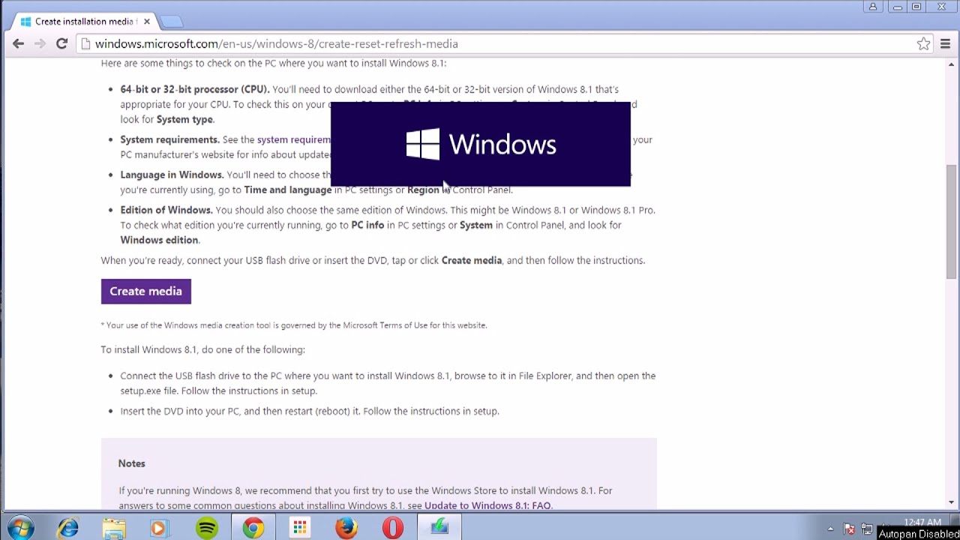Launch Opera from the taskbar
This screenshot has height=540, width=960.
(x=392, y=528)
